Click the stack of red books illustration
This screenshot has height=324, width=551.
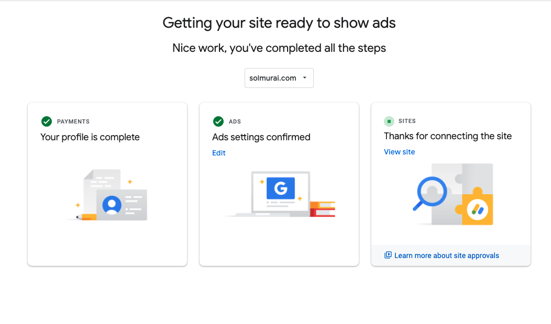[322, 209]
